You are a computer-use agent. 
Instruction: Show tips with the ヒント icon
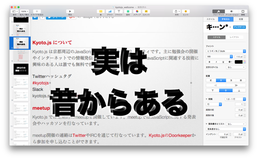[x=186, y=11]
